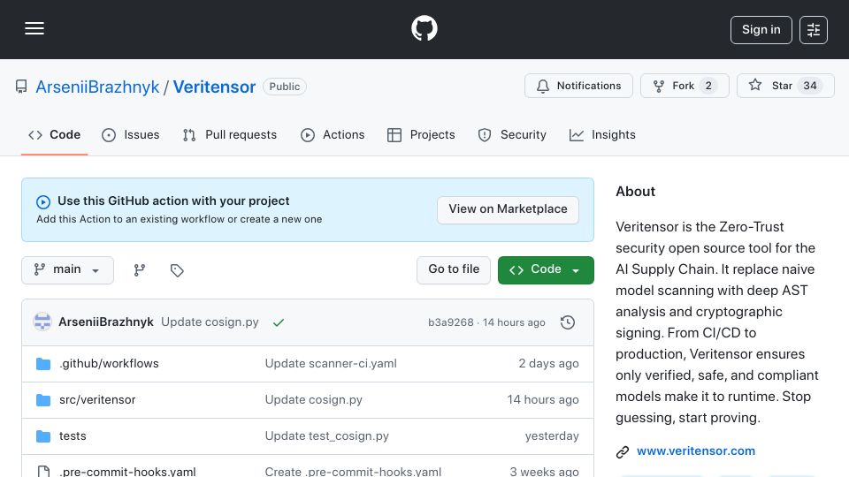The width and height of the screenshot is (849, 477).
Task: View the Insights tab
Action: 602,134
